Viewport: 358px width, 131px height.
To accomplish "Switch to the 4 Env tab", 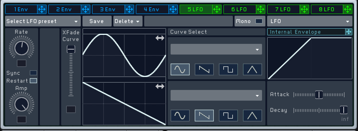I will point(152,9).
